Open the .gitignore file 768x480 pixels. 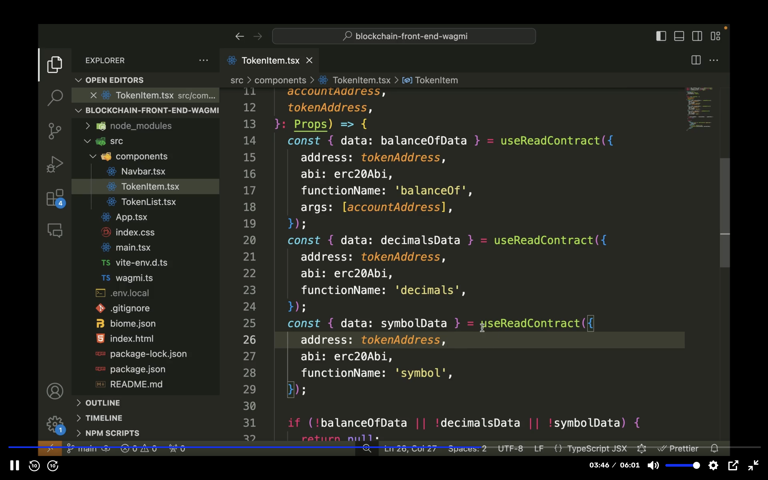coord(145,308)
